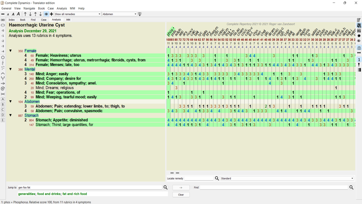Toggle the table view button in right toolbar
The height and width of the screenshot is (204, 362).
359,25
